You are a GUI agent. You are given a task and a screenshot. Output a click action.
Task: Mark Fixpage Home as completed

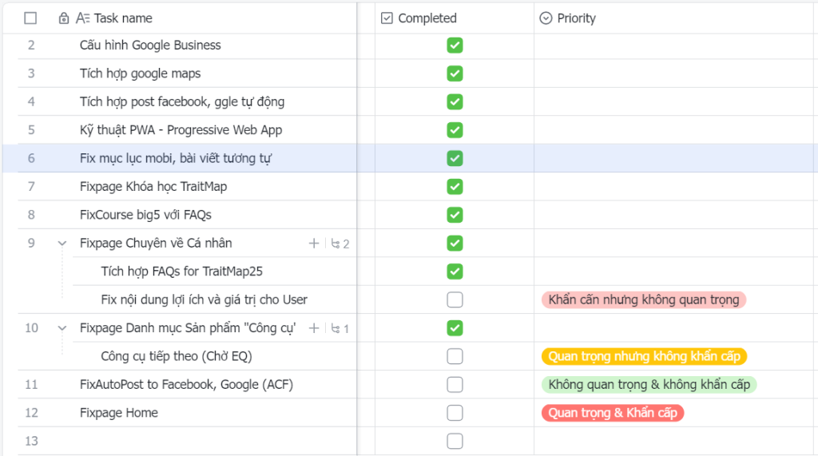455,413
